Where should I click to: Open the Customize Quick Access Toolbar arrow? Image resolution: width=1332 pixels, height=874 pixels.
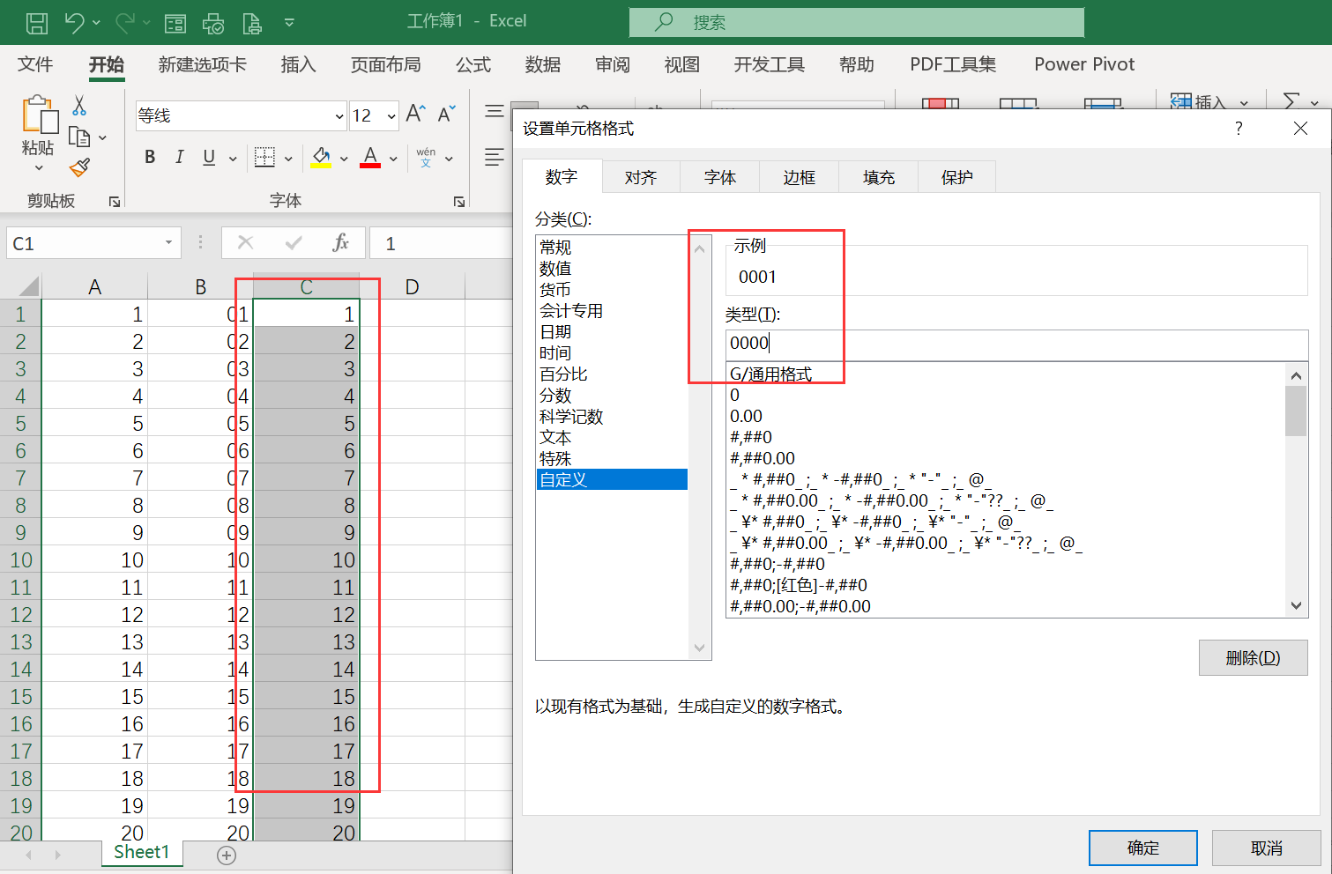click(x=289, y=23)
